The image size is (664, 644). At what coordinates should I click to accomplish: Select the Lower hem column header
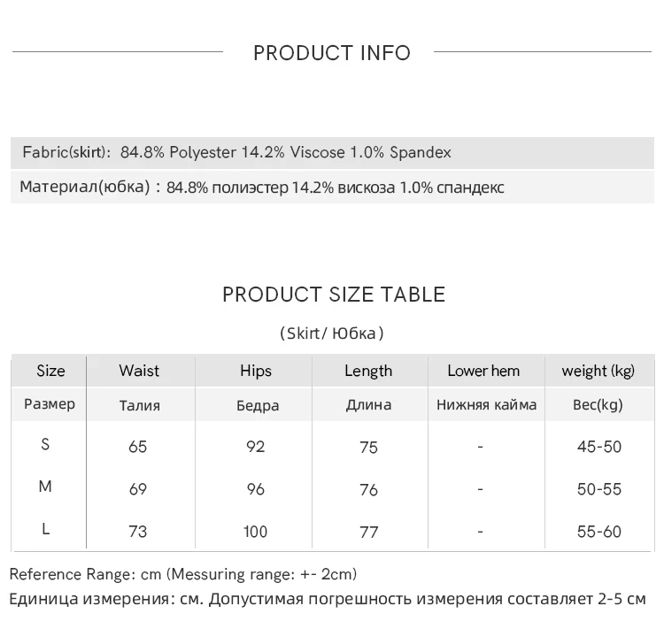[x=483, y=371]
